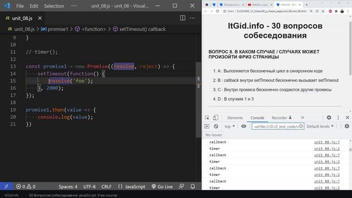The height and width of the screenshot is (198, 352).
Task: Clear the console output
Action: tap(216, 127)
